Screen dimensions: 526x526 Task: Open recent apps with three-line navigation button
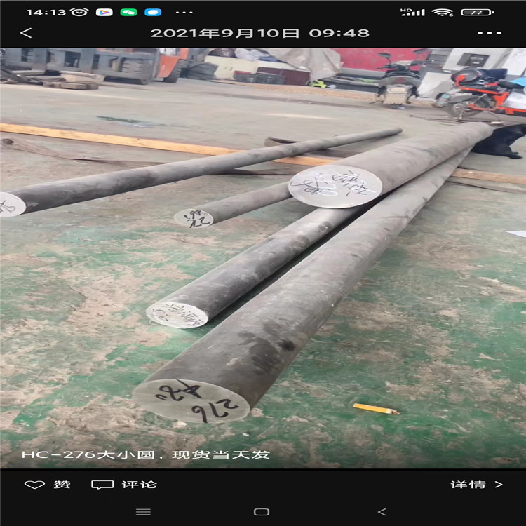[143, 512]
